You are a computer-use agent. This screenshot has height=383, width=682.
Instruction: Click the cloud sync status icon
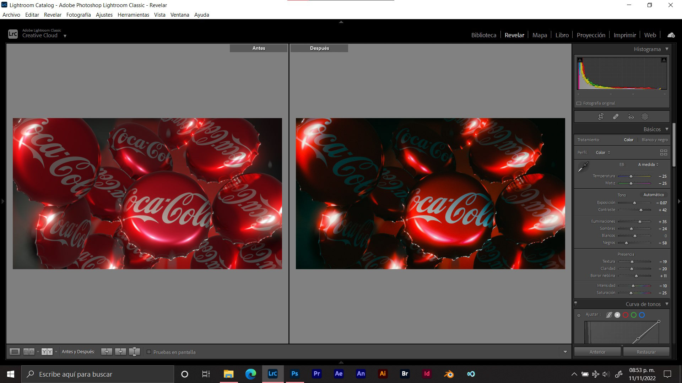click(671, 35)
